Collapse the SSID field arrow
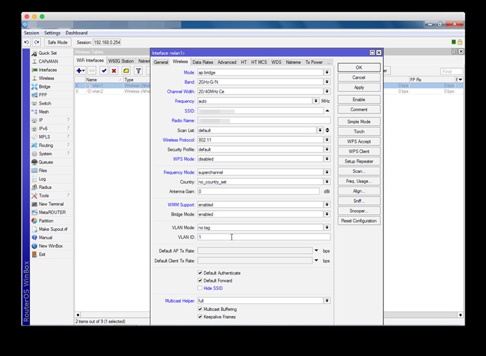 [x=327, y=111]
